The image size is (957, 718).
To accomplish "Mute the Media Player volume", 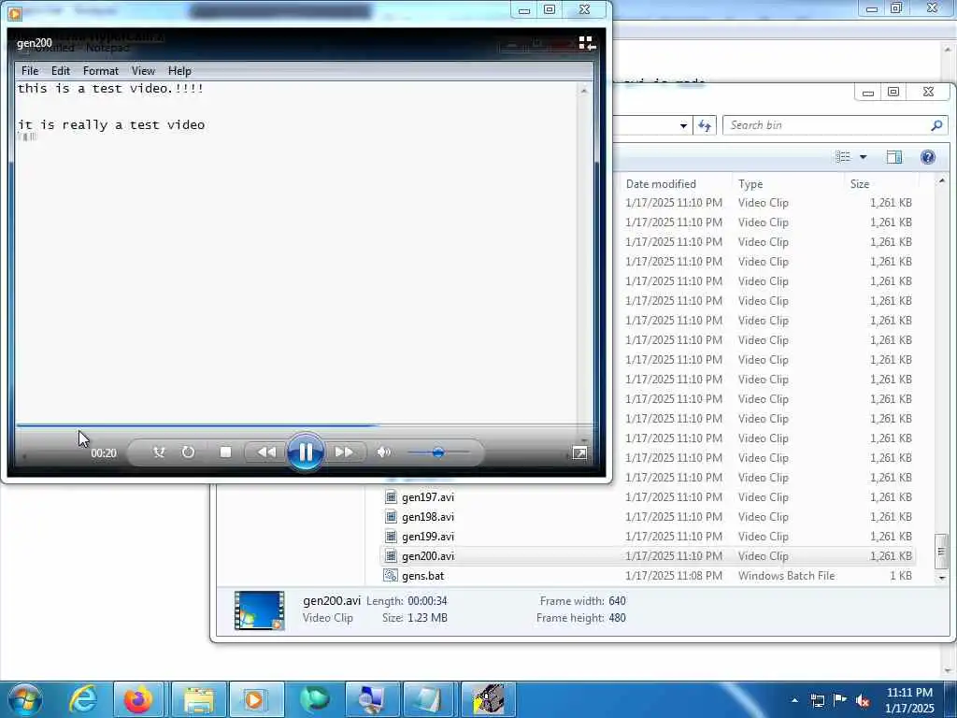I will pos(384,452).
